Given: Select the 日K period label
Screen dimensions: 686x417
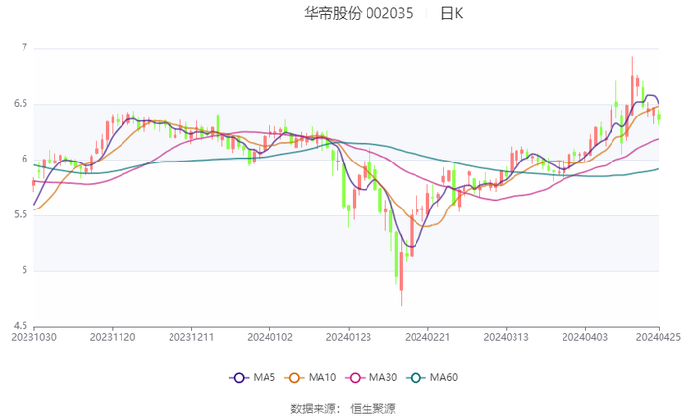Looking at the screenshot, I should (x=451, y=14).
